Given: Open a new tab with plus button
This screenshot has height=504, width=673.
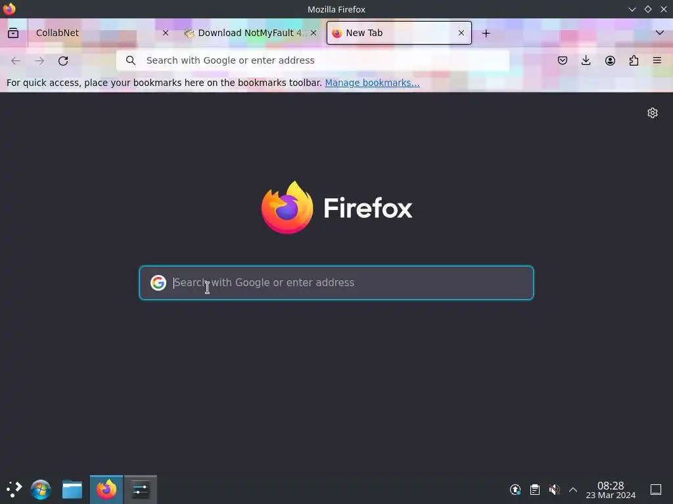Looking at the screenshot, I should click(x=486, y=33).
